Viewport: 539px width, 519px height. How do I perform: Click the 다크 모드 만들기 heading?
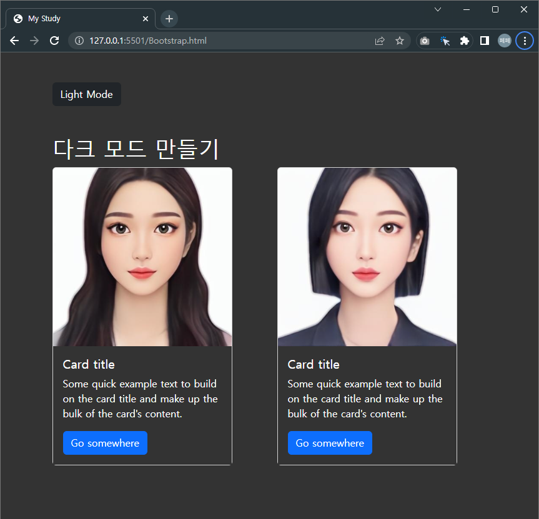[x=136, y=148]
